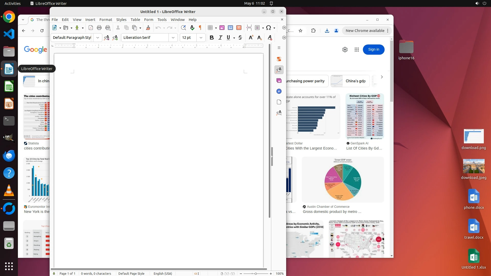
Task: Open the sidebar Navigator panel
Action: pyautogui.click(x=279, y=91)
